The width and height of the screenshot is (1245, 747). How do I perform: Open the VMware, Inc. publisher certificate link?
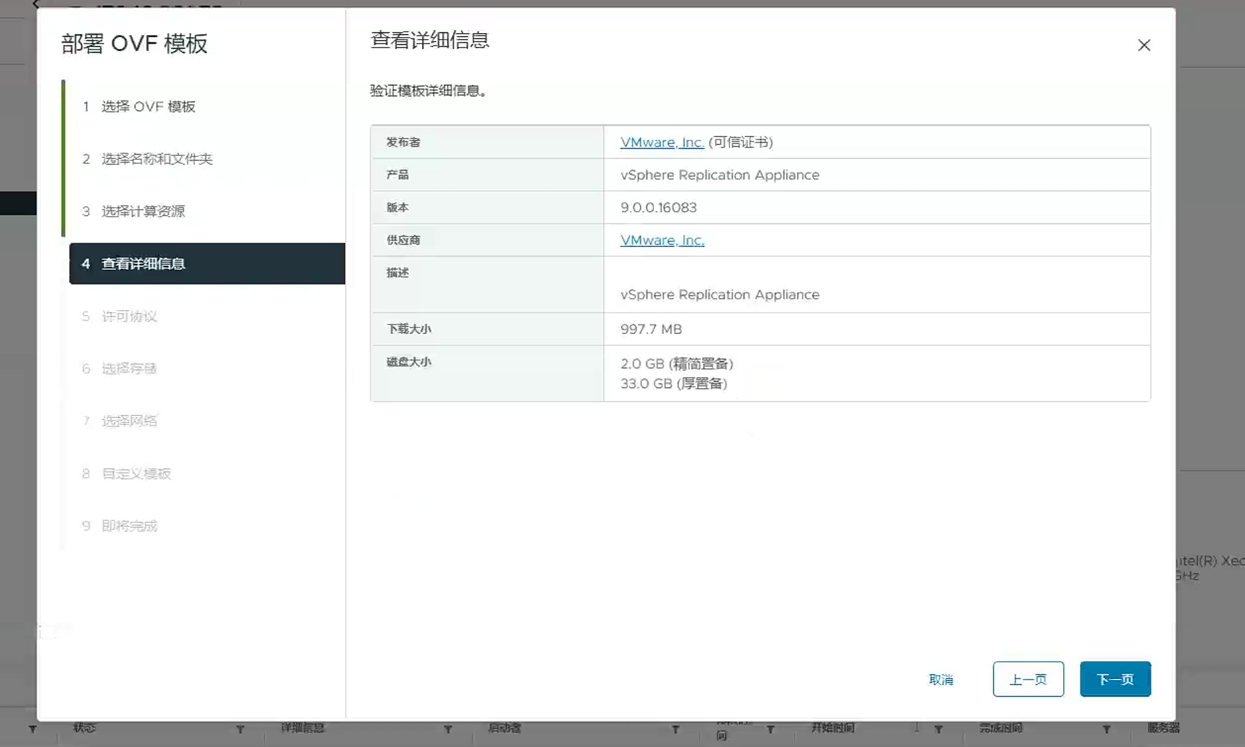662,142
